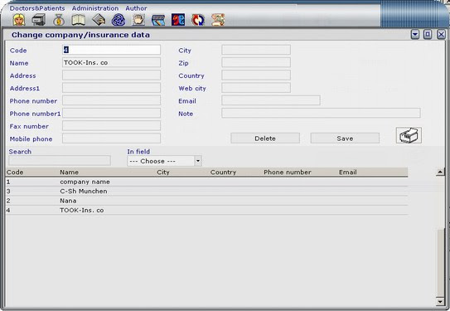This screenshot has width=450, height=311.
Task: Click the gray card-in-hand toolbar icon
Action: [x=99, y=20]
